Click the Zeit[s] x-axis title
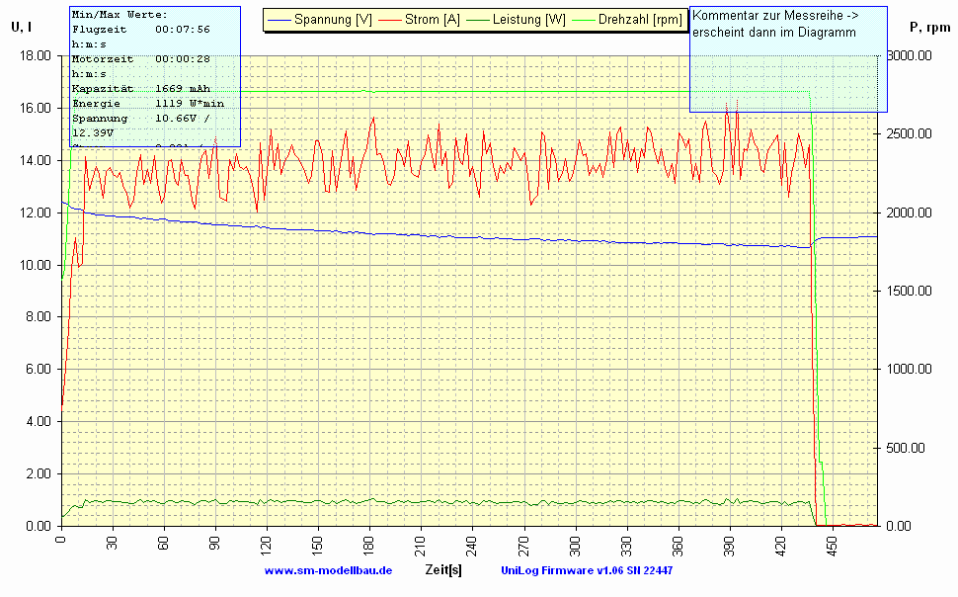 point(442,570)
